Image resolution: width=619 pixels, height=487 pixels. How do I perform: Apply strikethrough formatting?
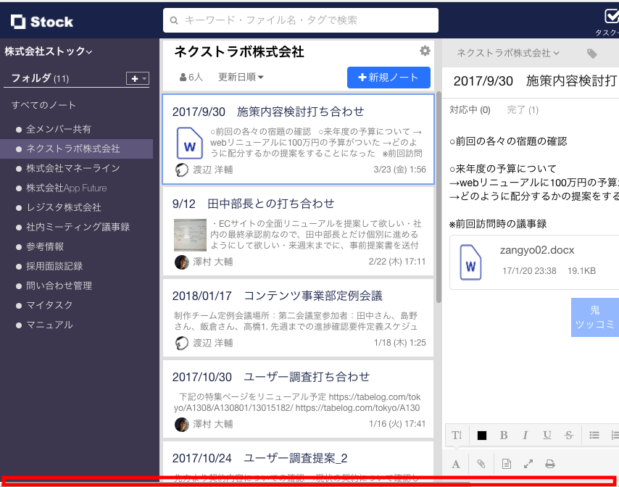coord(569,435)
